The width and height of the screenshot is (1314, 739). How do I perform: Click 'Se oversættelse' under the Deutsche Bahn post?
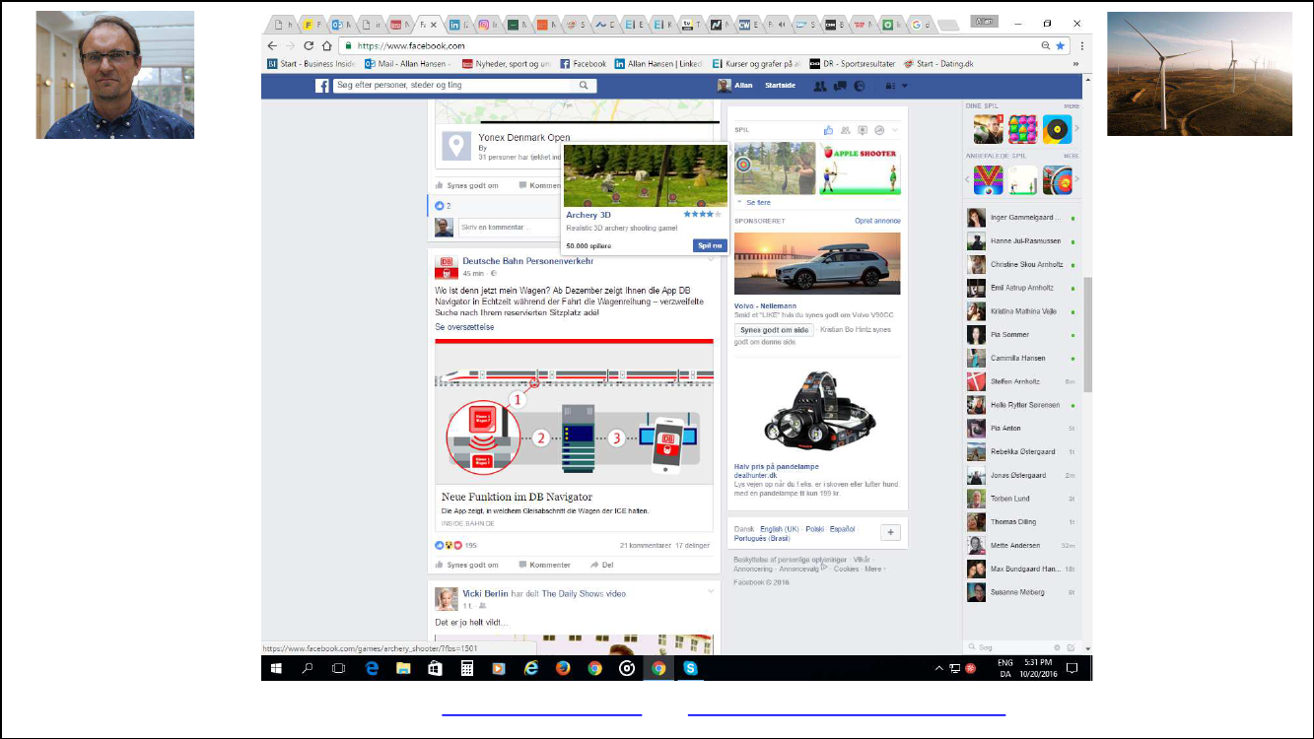pos(464,326)
